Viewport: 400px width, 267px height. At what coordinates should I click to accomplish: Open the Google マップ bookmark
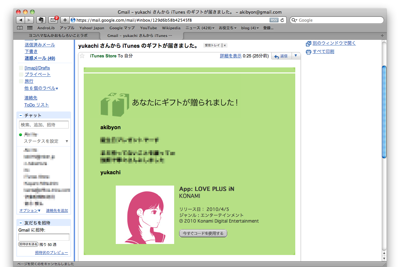pos(122,28)
